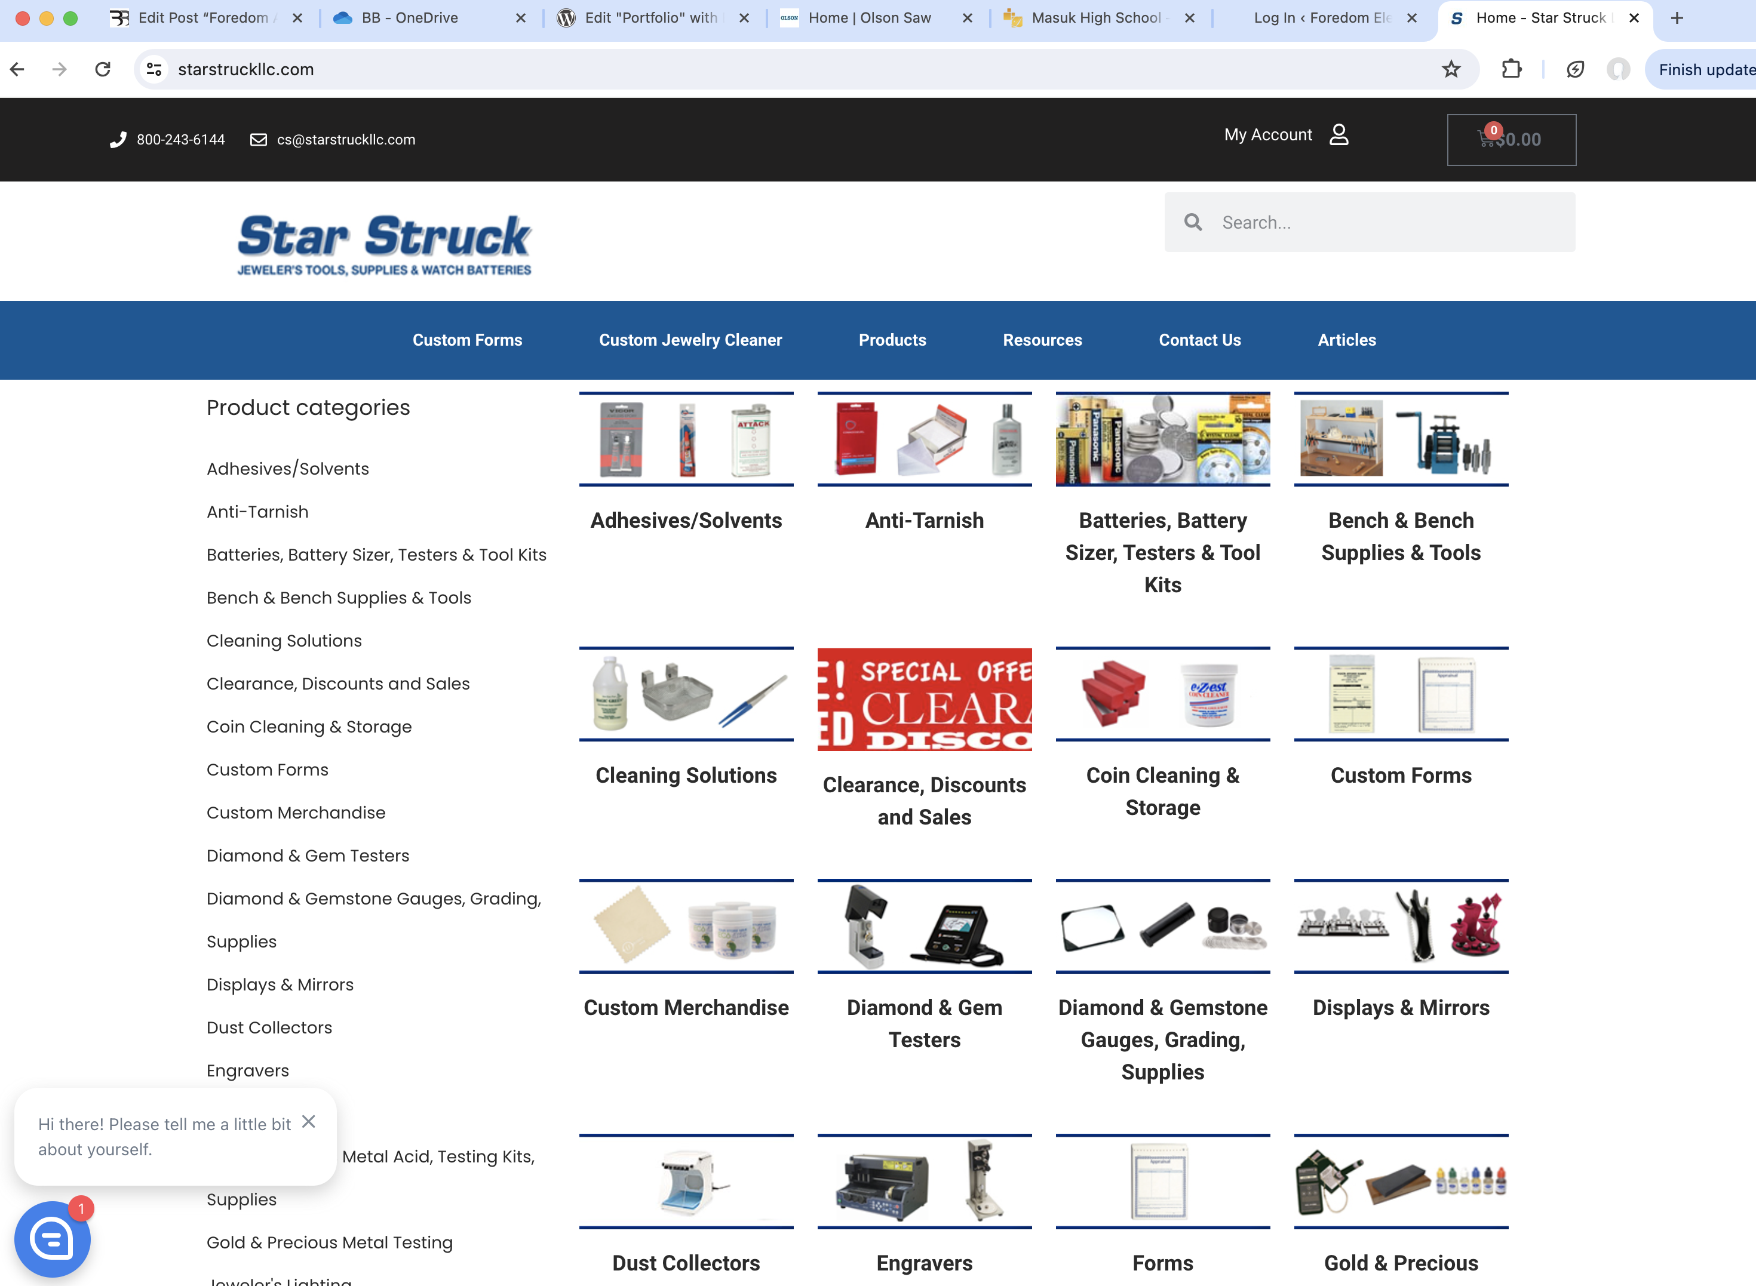Viewport: 1756px width, 1286px height.
Task: Open sidebar Coin Cleaning & Storage link
Action: coord(309,727)
